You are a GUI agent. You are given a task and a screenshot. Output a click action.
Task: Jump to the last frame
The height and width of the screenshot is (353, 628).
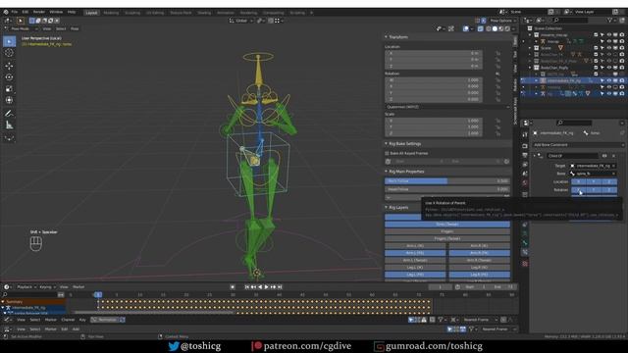click(x=280, y=287)
